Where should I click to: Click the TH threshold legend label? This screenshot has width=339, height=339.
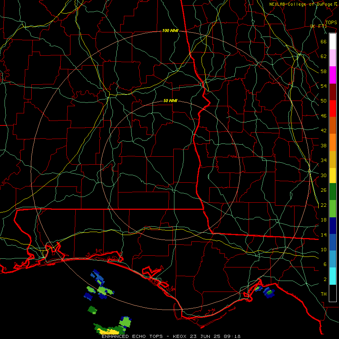click(x=324, y=294)
